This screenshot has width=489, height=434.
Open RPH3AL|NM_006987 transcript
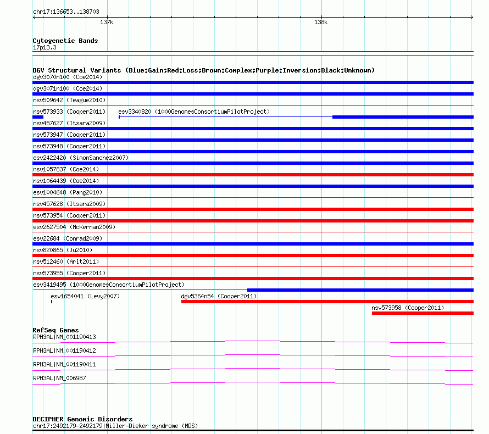coord(59,378)
